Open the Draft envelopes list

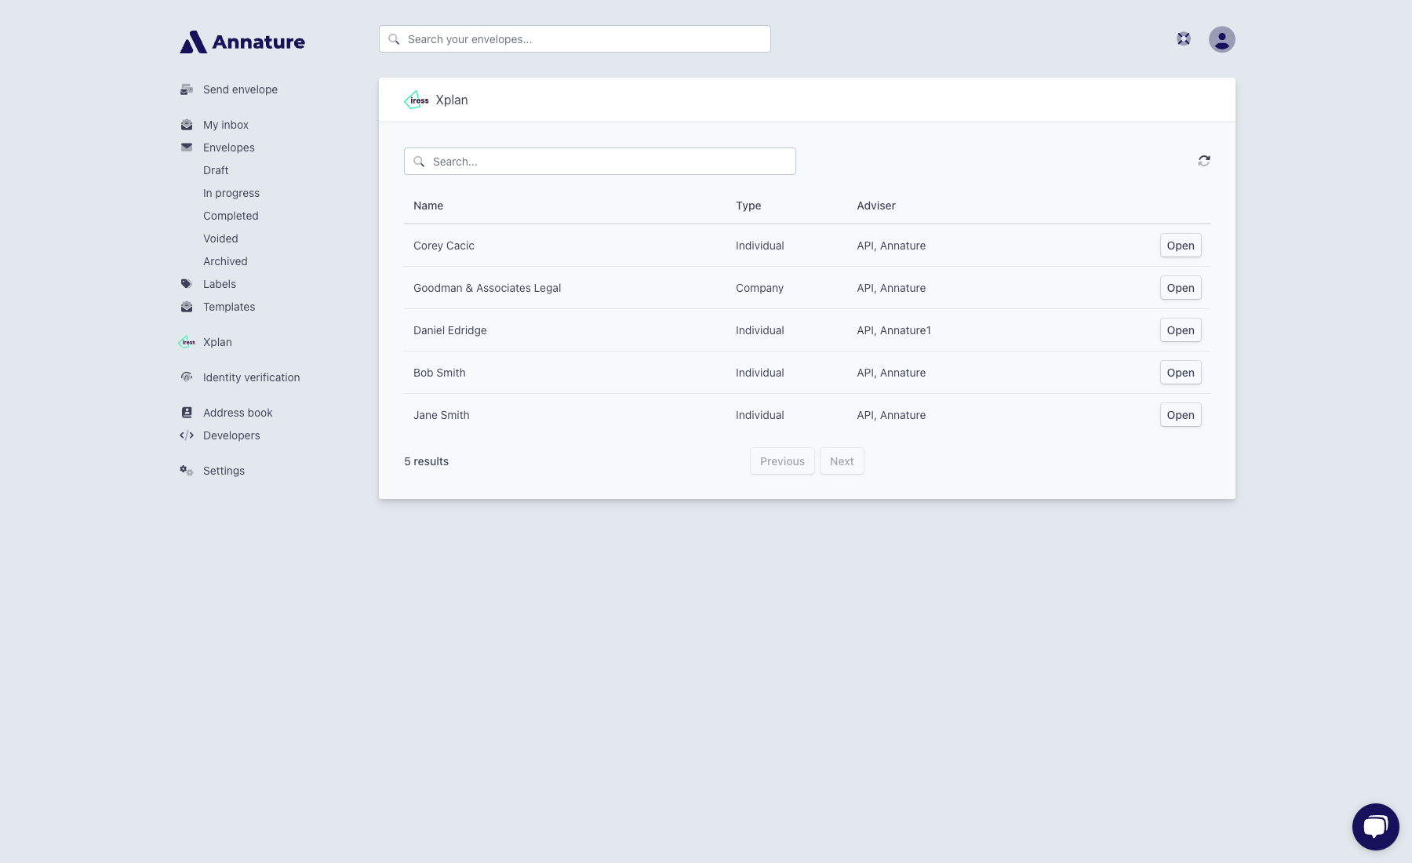click(x=216, y=170)
